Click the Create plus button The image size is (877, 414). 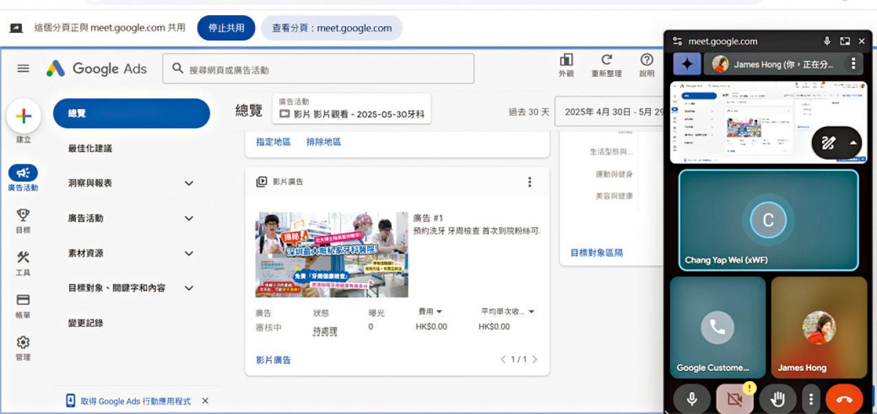pyautogui.click(x=24, y=117)
